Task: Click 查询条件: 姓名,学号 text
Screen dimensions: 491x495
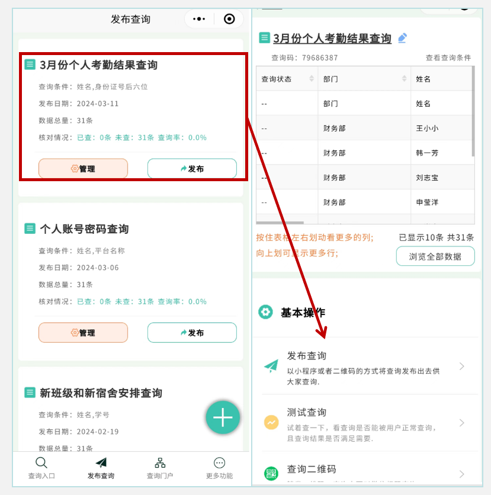Action: (74, 414)
